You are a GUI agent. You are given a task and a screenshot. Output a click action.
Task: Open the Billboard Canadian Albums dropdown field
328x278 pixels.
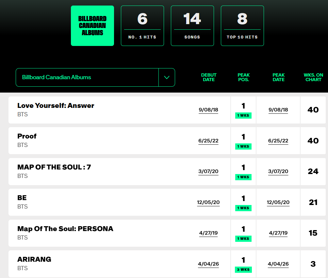[95, 78]
